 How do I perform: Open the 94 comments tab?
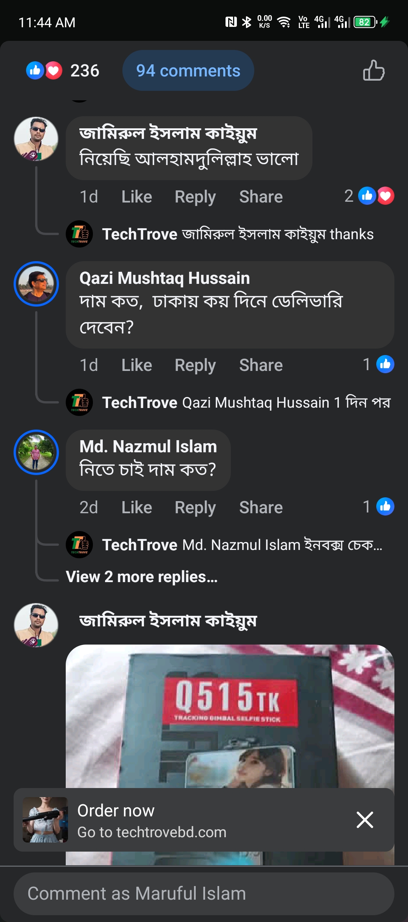(x=188, y=70)
